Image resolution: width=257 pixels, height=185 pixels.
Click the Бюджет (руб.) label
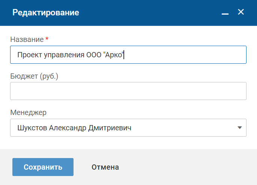[35, 76]
